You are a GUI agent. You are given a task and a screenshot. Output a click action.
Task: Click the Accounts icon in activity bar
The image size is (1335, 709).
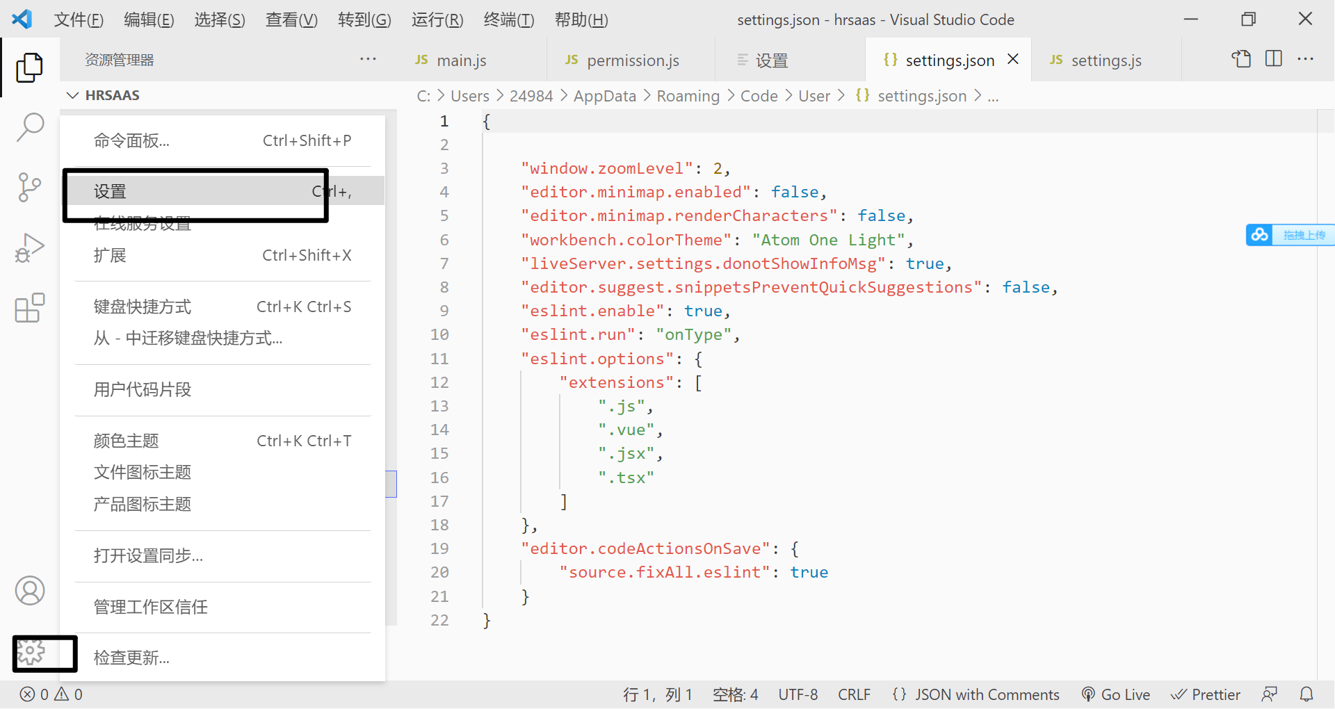click(30, 591)
